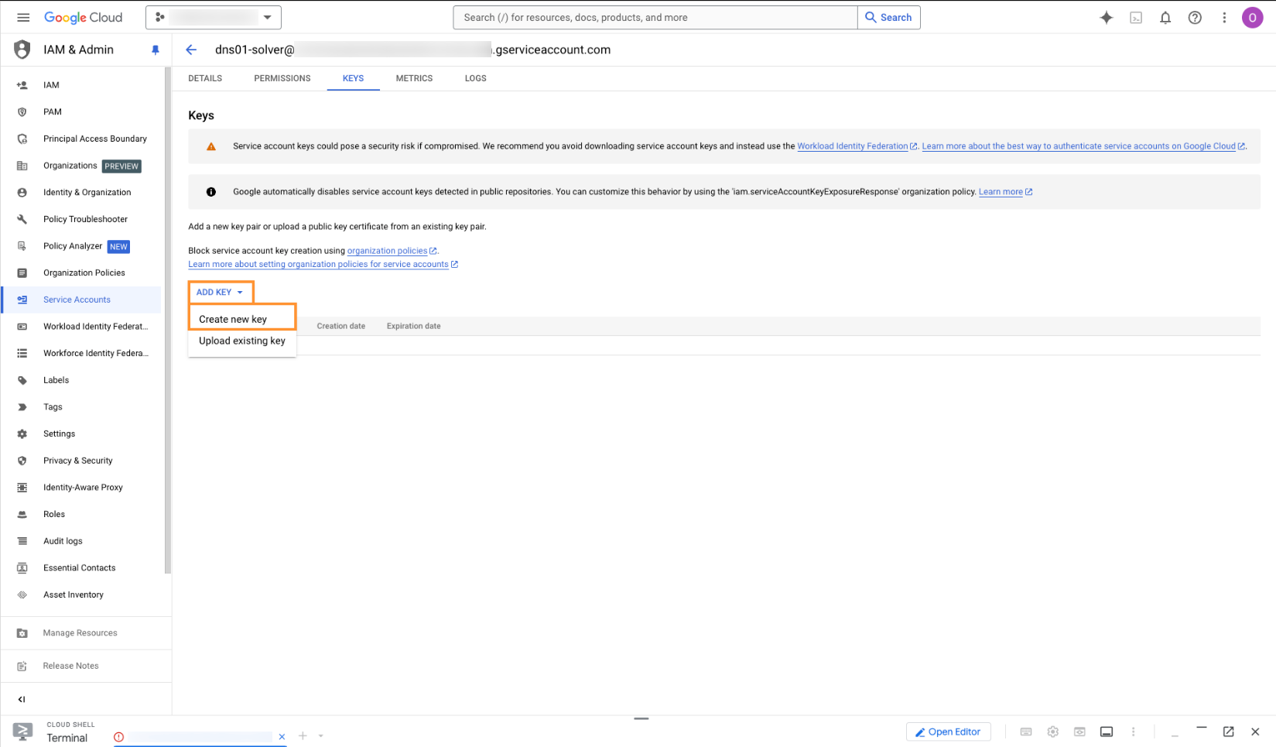Switch to the LOGS tab
This screenshot has height=747, width=1276.
[x=475, y=78]
